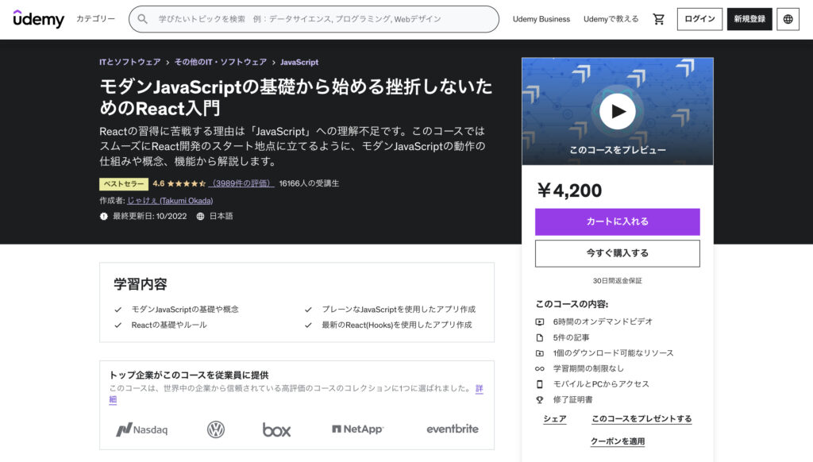Viewport: 813px width, 462px height.
Task: Click 今すぐ購入する button
Action: click(617, 253)
